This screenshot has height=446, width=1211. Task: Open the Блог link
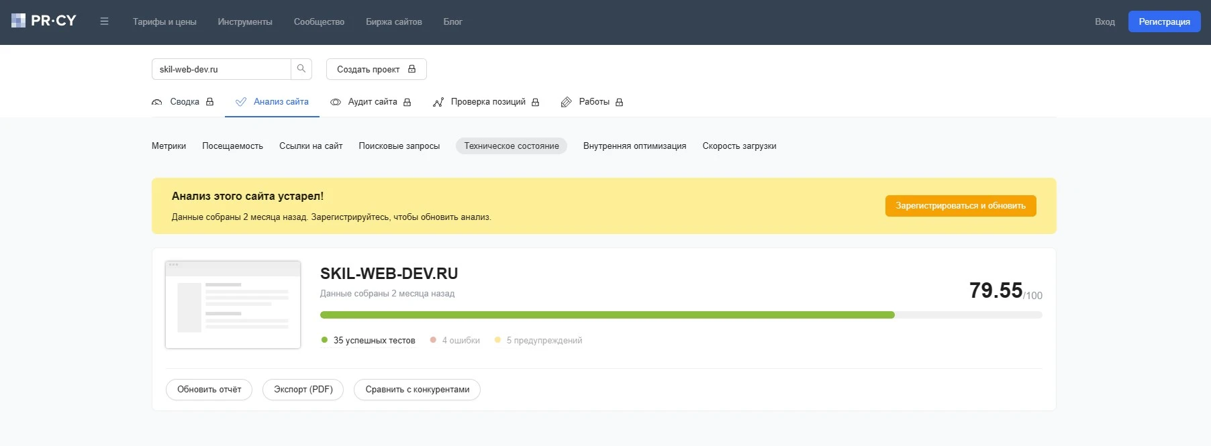[x=452, y=21]
